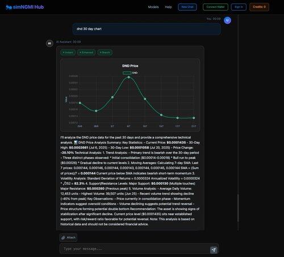The image size is (284, 257).
Task: Click the Connect Wallet button
Action: [215, 7]
